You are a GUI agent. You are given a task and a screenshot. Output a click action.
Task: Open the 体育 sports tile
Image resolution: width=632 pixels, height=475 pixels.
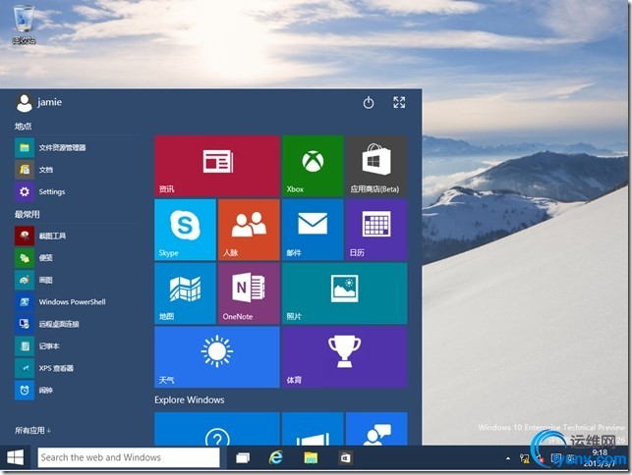pyautogui.click(x=345, y=357)
